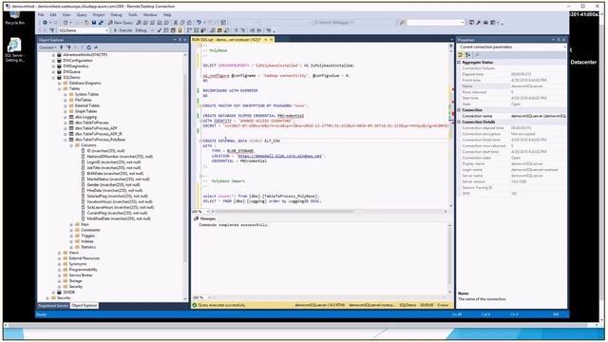Screen dimensions: 608x342
Task: Collapse the Aggregate Status properties section
Action: [x=459, y=63]
